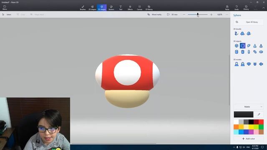Collapse the top ribbon with the chevron
The image size is (267, 150).
coord(263,8)
